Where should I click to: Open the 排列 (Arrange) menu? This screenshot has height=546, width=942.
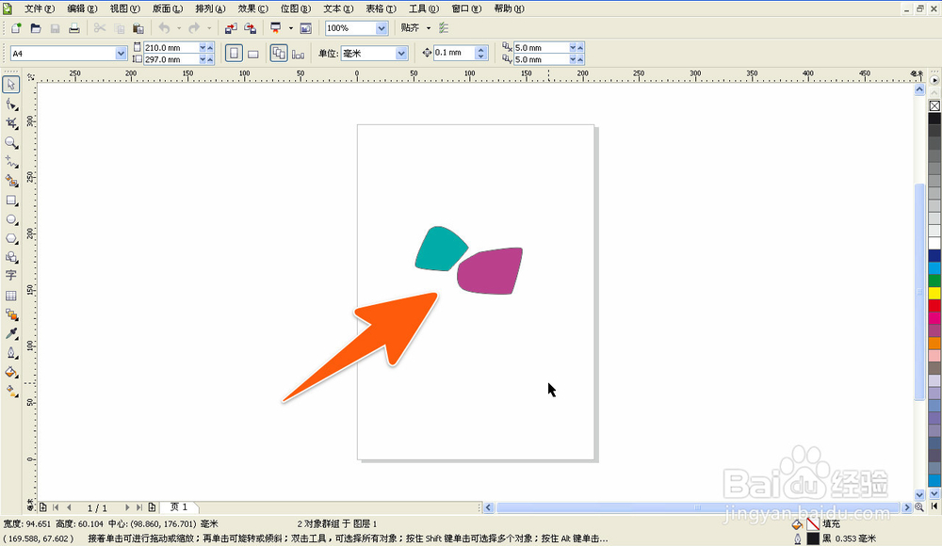pyautogui.click(x=210, y=8)
